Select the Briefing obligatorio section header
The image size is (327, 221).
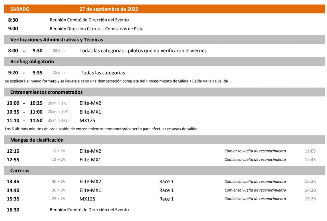pos(32,61)
